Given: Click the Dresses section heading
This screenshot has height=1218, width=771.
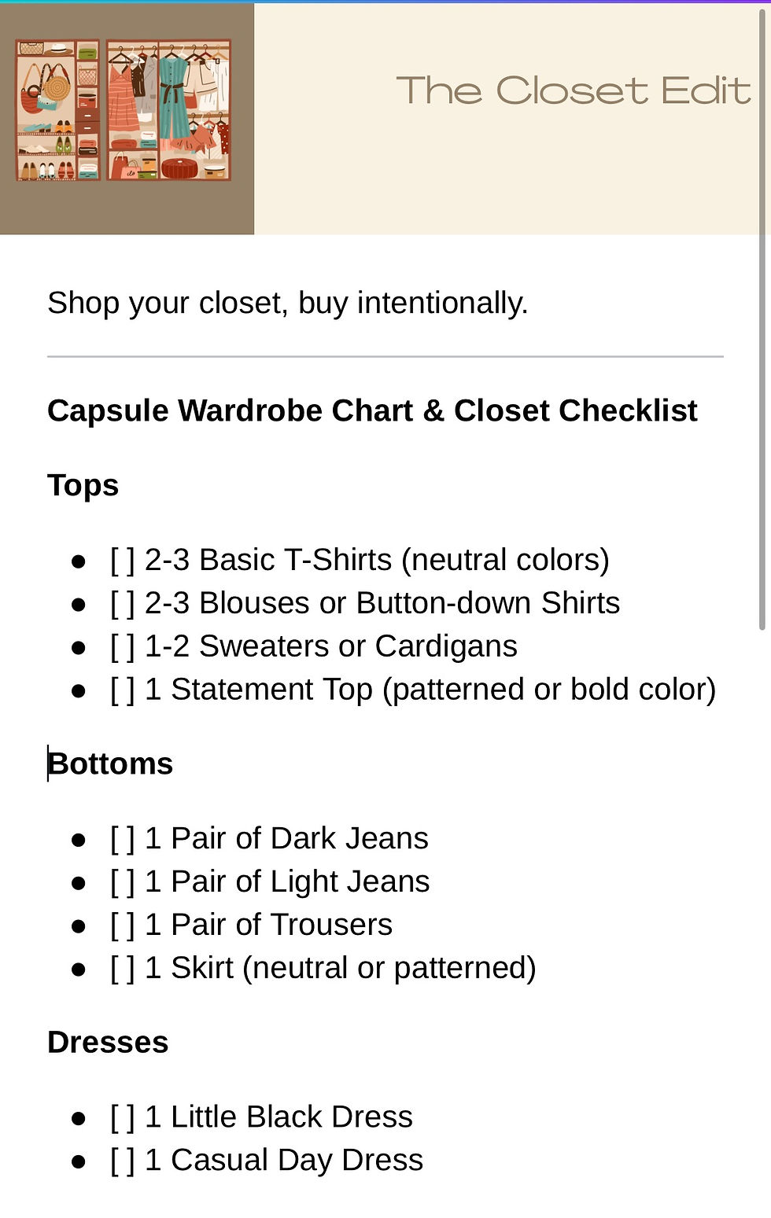Looking at the screenshot, I should (108, 1043).
